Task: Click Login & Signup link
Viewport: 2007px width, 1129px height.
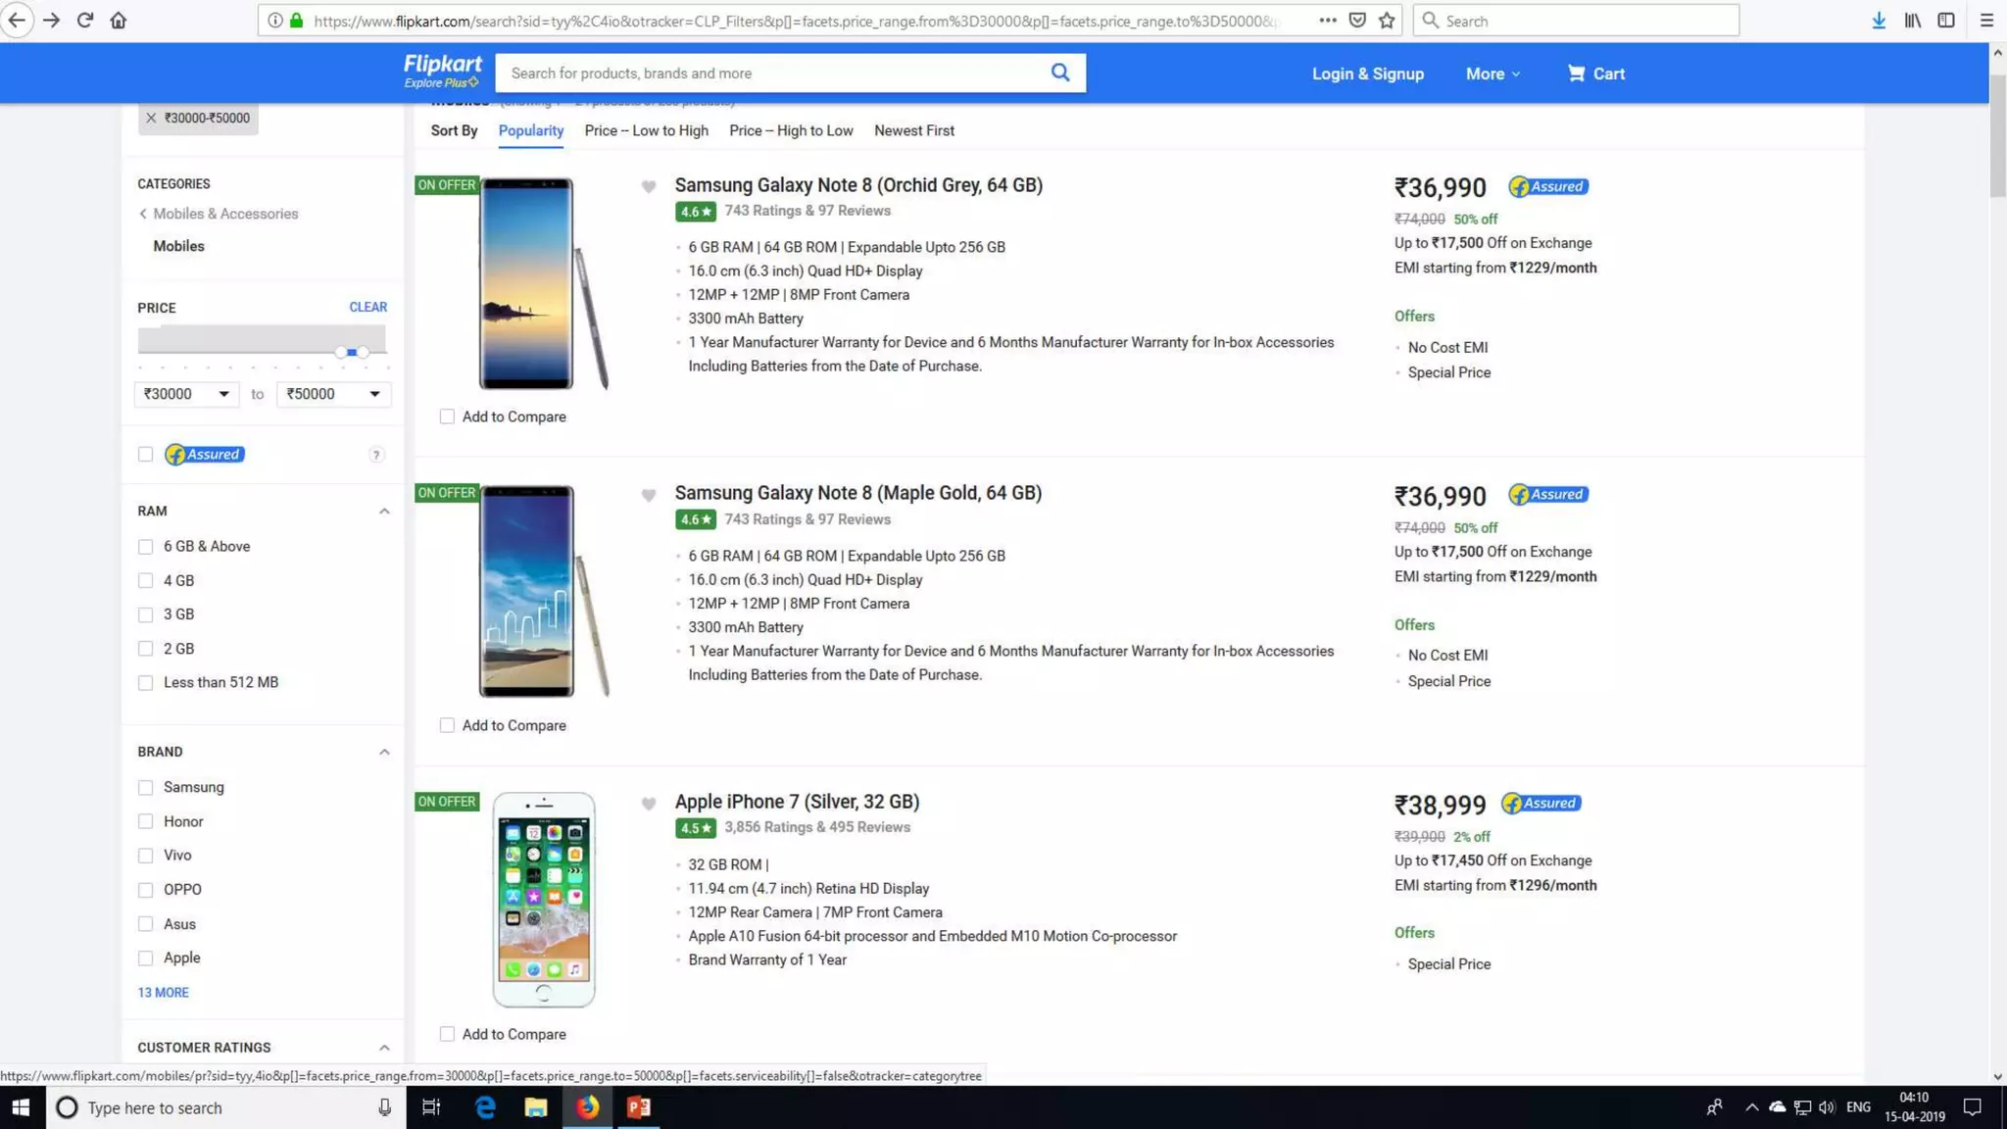Action: pyautogui.click(x=1367, y=74)
